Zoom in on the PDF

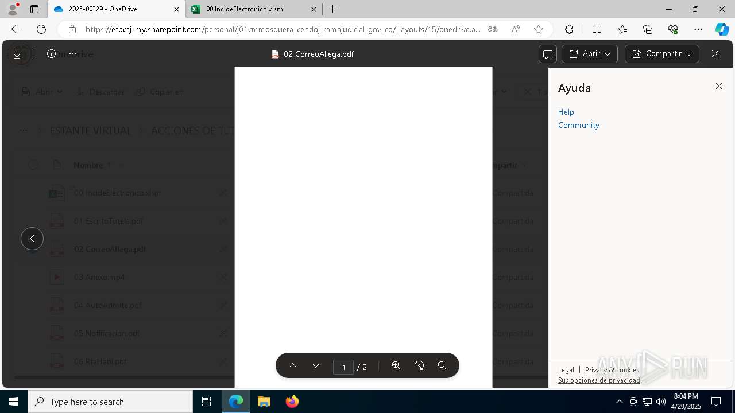tap(396, 366)
